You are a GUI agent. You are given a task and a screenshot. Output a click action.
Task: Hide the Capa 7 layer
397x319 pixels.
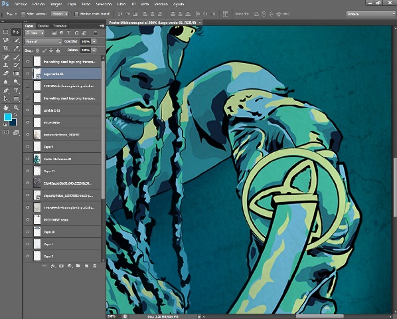(27, 244)
